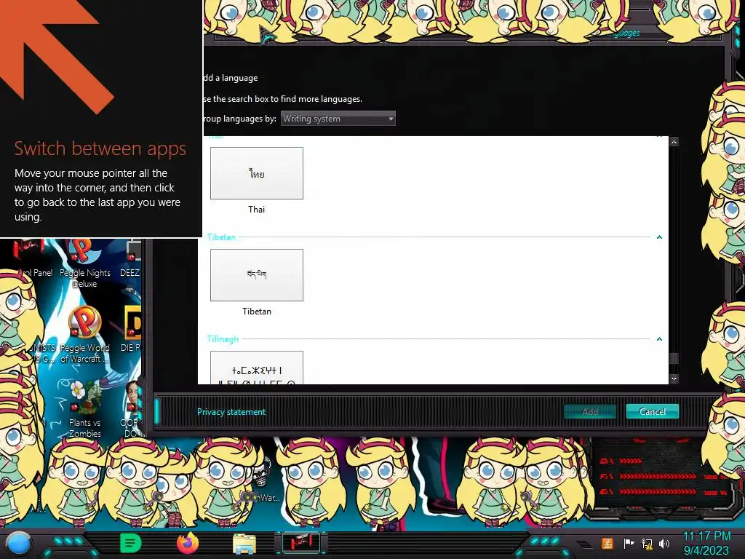This screenshot has width=745, height=559.
Task: Switch to the active taskbar window thumbnail
Action: click(x=300, y=543)
